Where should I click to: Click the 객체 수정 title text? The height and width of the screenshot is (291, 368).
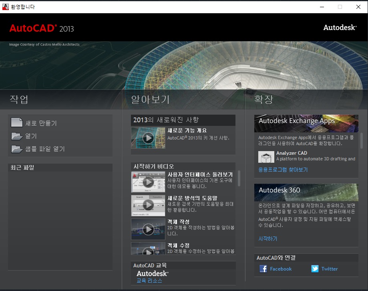(x=178, y=245)
